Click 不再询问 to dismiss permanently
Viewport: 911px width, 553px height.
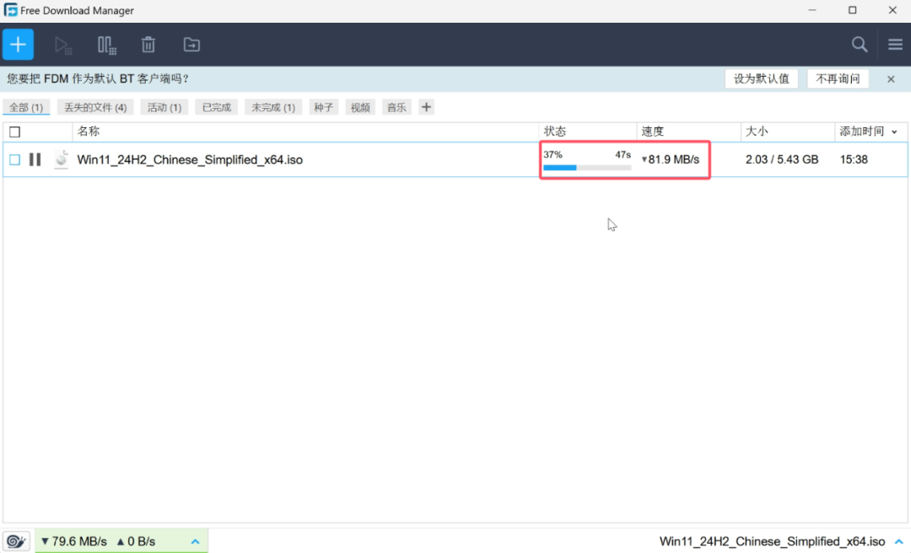point(838,78)
